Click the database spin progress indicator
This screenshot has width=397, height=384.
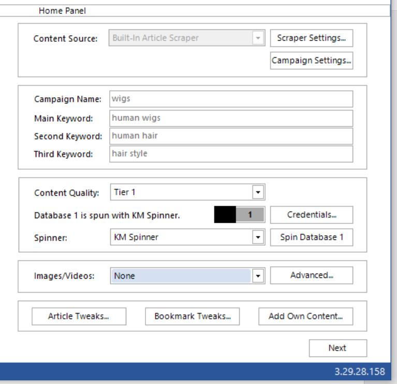[239, 214]
